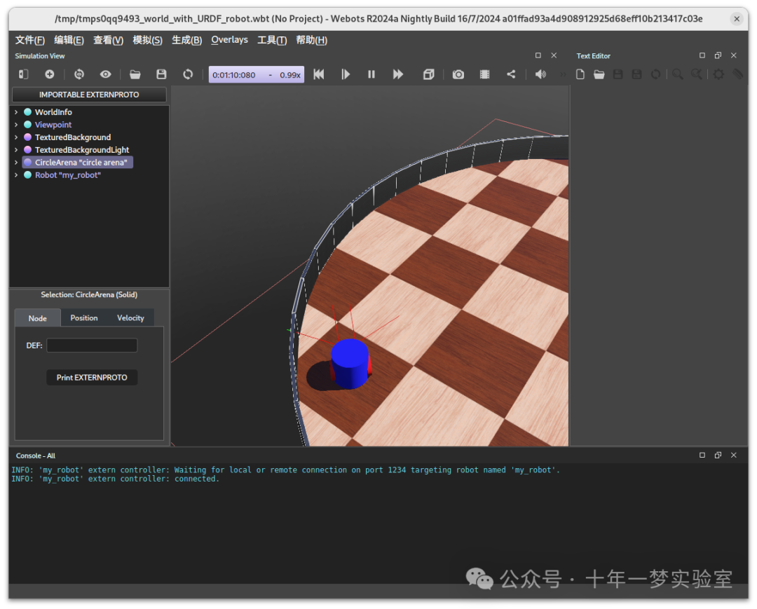This screenshot has width=757, height=609.
Task: Click the add new node plus icon
Action: point(50,74)
